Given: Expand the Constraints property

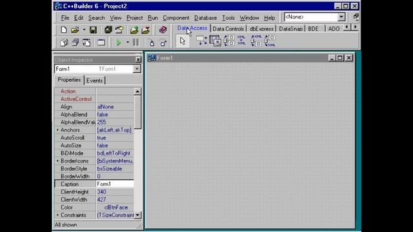Looking at the screenshot, I should [x=57, y=215].
